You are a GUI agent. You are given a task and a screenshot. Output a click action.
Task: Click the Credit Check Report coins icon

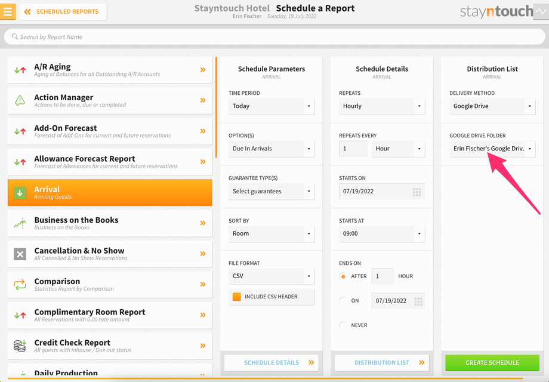click(20, 346)
